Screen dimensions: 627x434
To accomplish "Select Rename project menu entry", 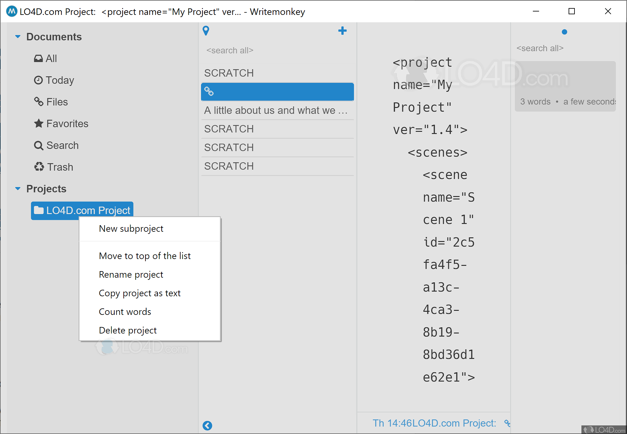I will 131,275.
